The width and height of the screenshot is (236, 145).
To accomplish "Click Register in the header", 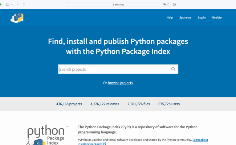I will tap(217, 17).
